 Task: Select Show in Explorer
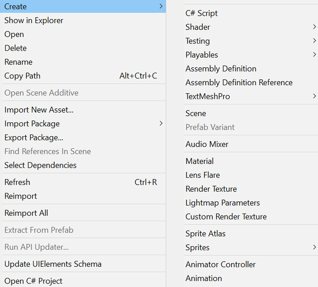tap(34, 21)
